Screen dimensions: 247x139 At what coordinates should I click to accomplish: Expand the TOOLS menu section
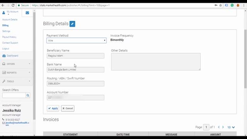(x=16, y=81)
